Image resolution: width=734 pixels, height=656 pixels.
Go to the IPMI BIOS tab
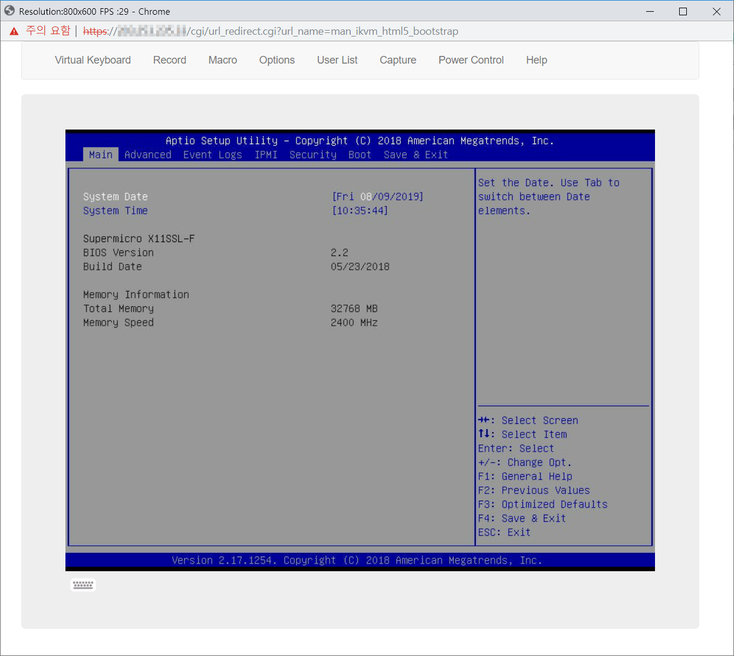coord(266,155)
